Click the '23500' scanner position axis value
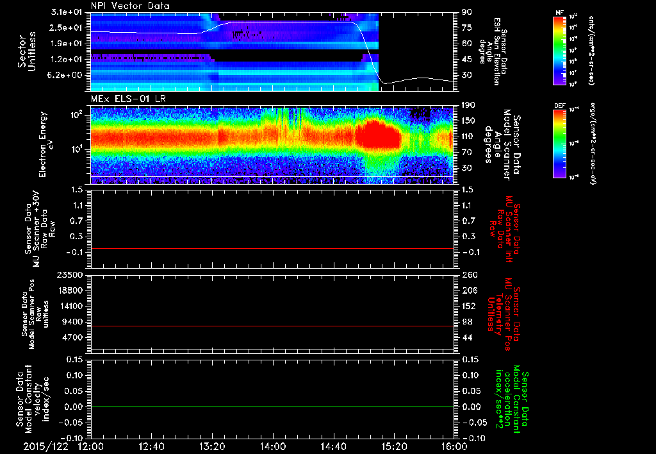The width and height of the screenshot is (656, 454). click(x=70, y=274)
